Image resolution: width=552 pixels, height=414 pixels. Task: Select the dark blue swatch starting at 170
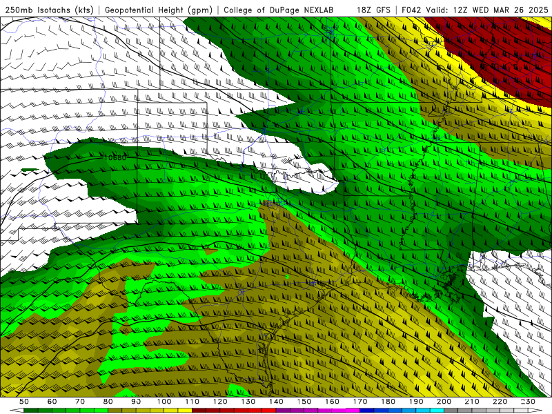click(x=367, y=411)
